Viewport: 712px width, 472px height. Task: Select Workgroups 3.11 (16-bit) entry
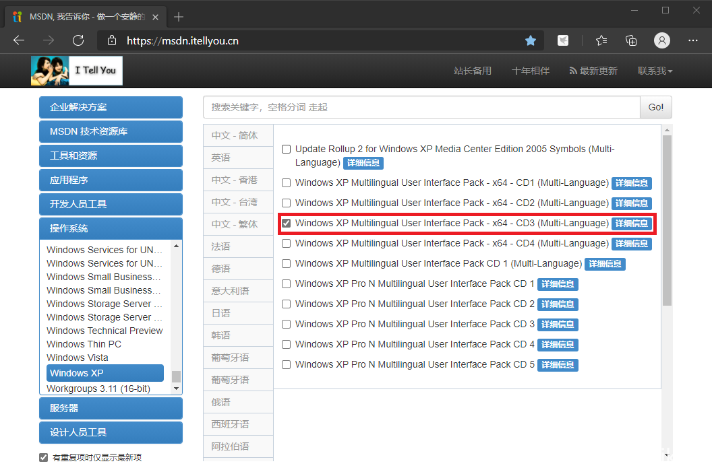click(x=98, y=389)
